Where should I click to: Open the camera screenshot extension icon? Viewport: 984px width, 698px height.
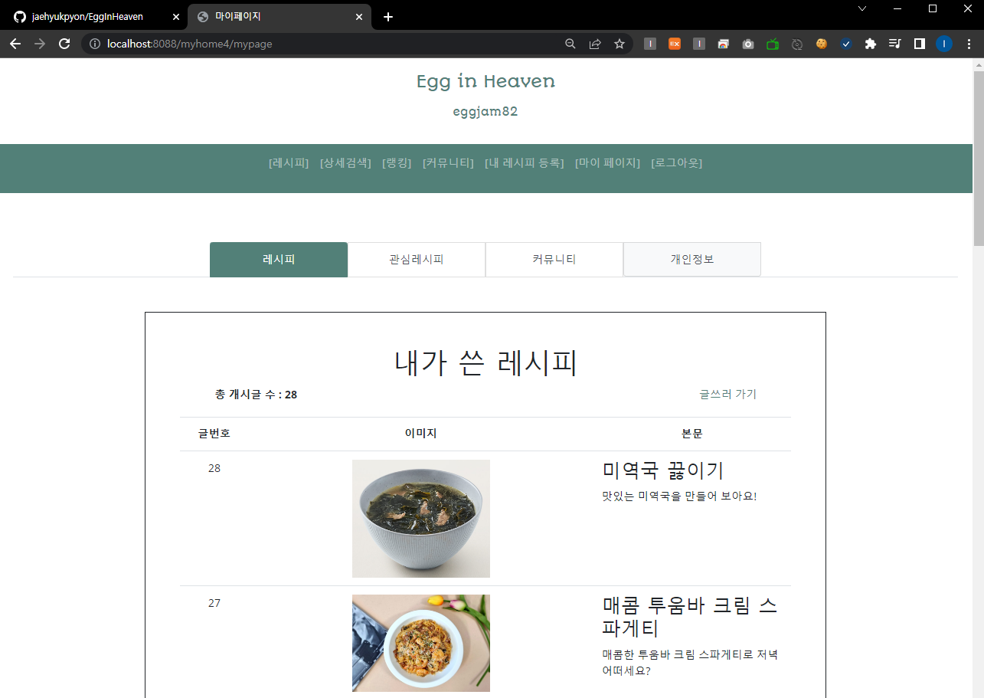[748, 44]
